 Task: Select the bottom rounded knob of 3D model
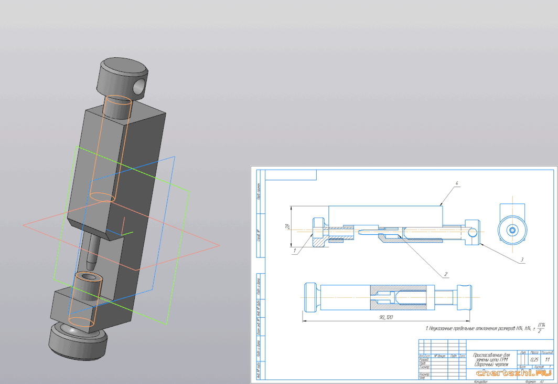(78, 342)
